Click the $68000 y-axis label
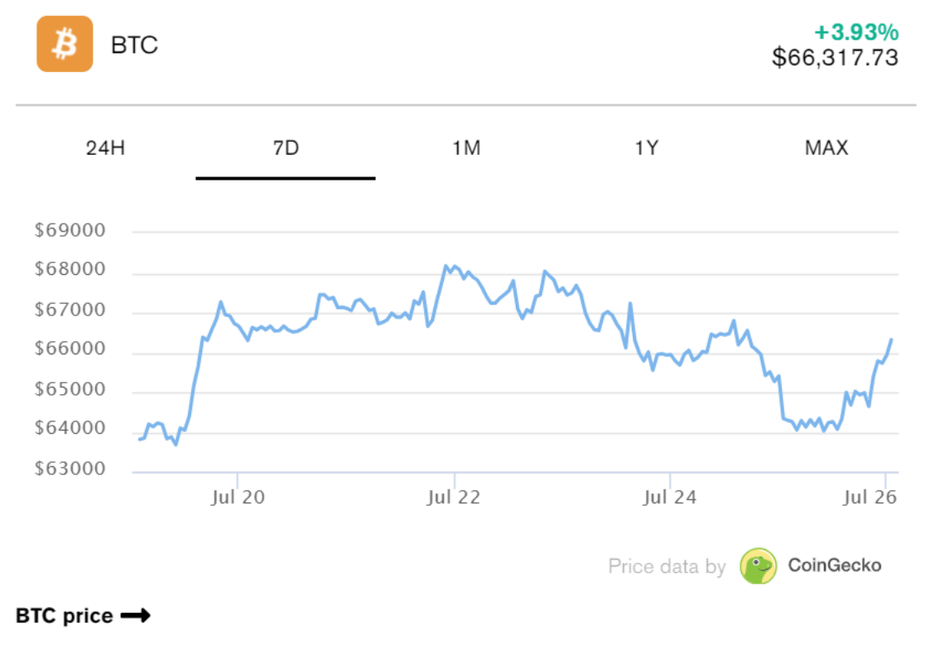Image resolution: width=935 pixels, height=650 pixels. (70, 270)
